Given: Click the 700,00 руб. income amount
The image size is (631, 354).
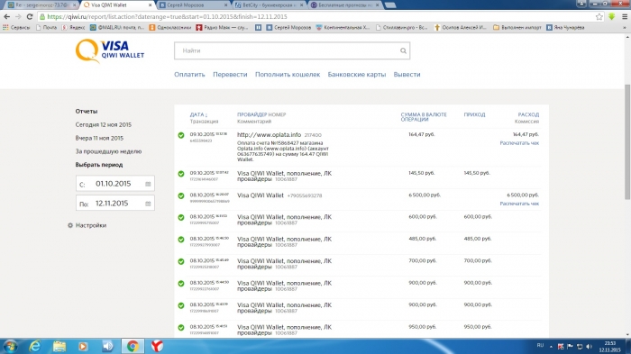Looking at the screenshot, I should 477,260.
